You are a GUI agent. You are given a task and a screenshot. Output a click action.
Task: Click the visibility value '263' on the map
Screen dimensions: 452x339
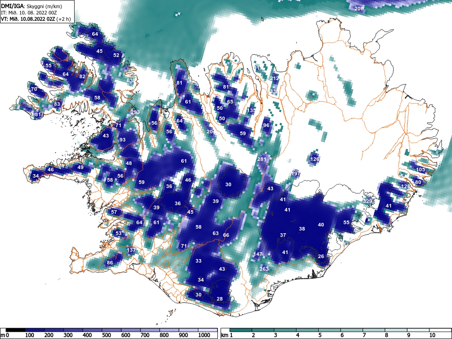click(264, 269)
